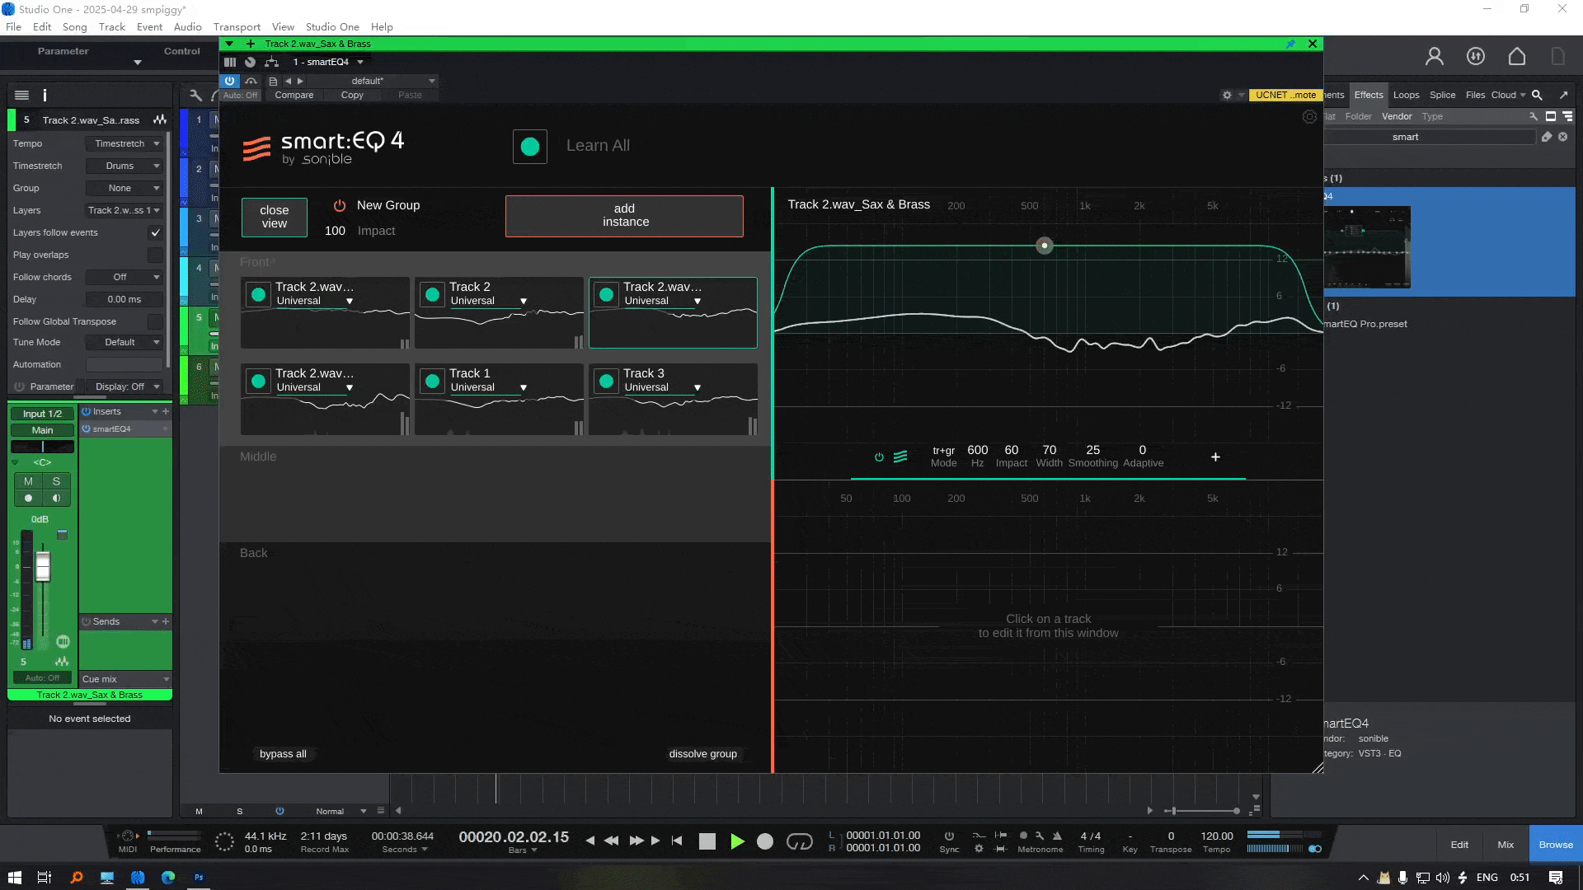This screenshot has width=1583, height=890.
Task: Toggle the Metronome click icon
Action: [x=1057, y=836]
